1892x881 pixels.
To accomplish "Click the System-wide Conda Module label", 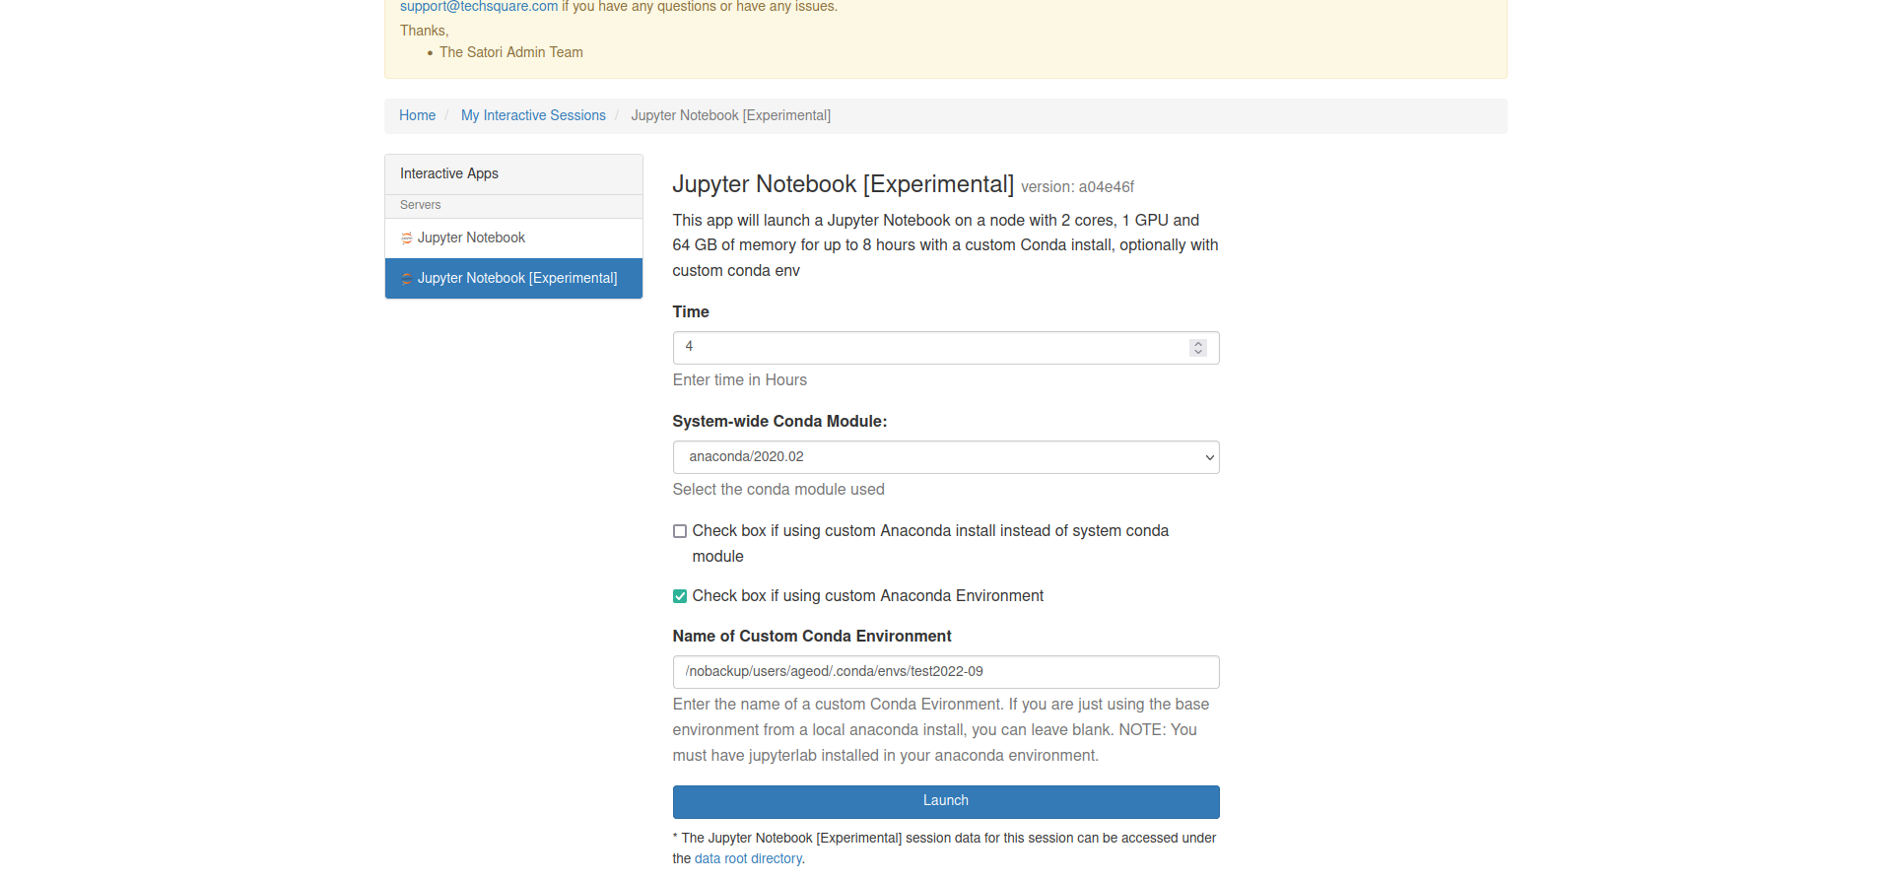I will [779, 421].
